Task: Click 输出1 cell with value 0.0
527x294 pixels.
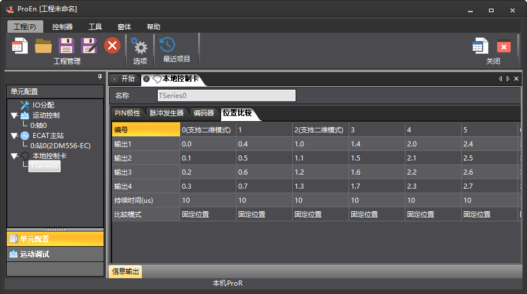Action: [208, 144]
